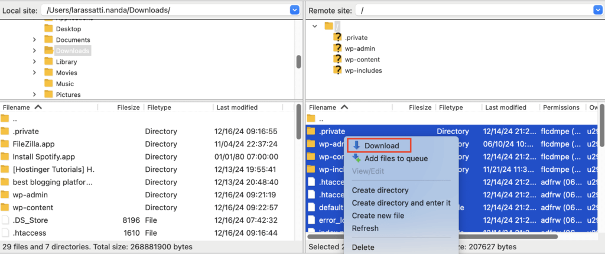This screenshot has height=254, width=605.
Task: Expand the Pictures folder in local tree
Action: click(35, 95)
